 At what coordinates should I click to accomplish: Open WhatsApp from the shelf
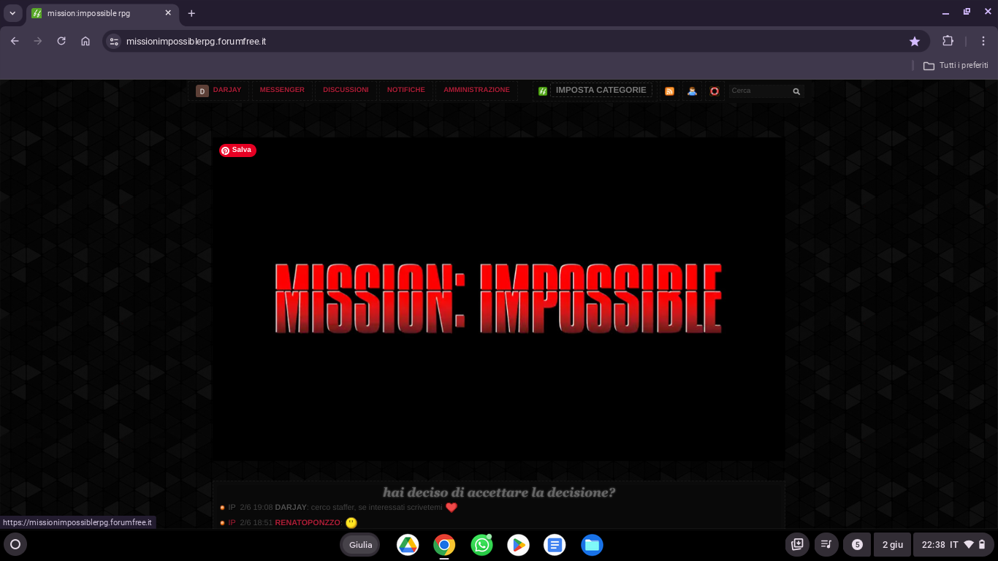481,545
